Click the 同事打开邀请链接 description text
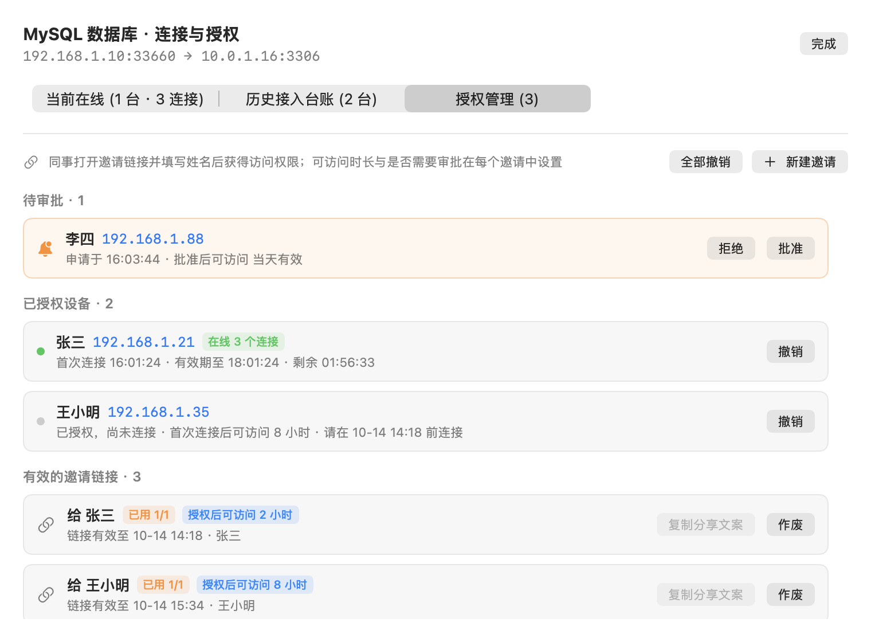Viewport: 871px width, 642px height. pos(305,162)
